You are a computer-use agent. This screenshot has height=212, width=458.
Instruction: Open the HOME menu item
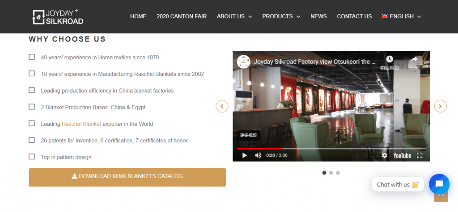pos(138,17)
